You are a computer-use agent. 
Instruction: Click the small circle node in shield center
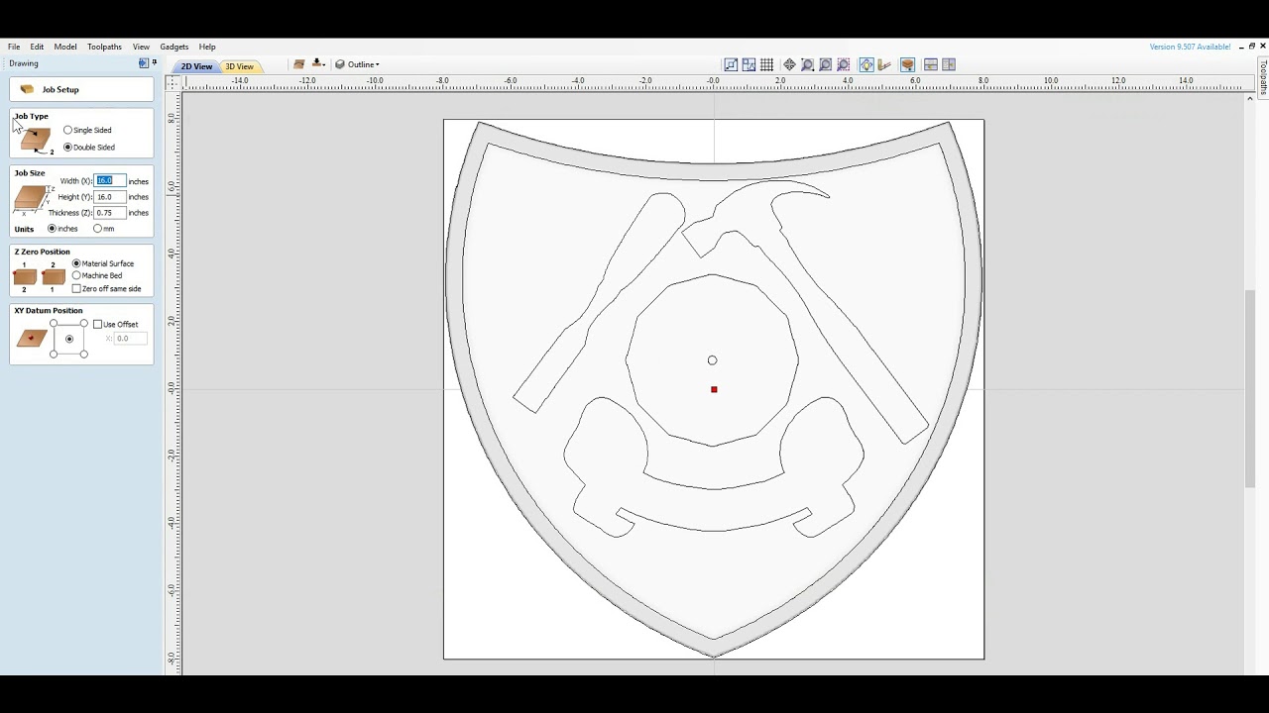[712, 360]
